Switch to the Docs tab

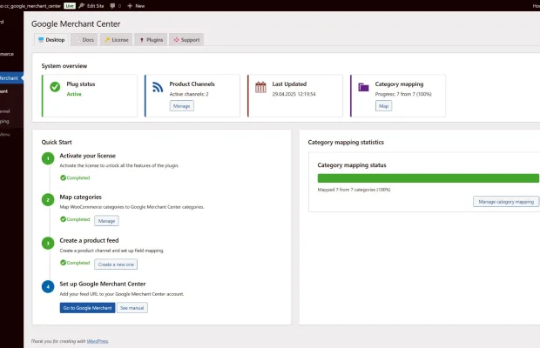[84, 40]
